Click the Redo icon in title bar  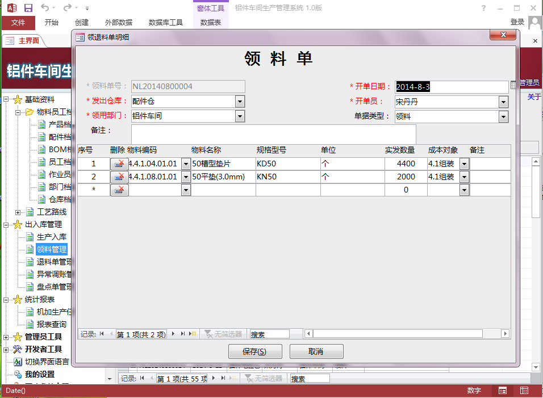tap(68, 7)
